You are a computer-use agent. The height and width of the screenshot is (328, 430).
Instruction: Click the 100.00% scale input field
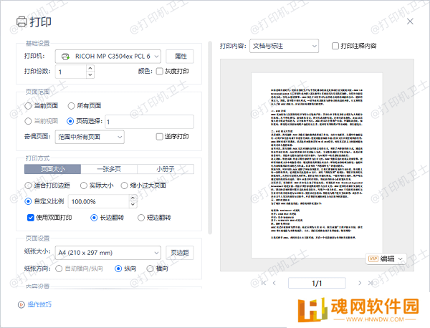(x=99, y=201)
